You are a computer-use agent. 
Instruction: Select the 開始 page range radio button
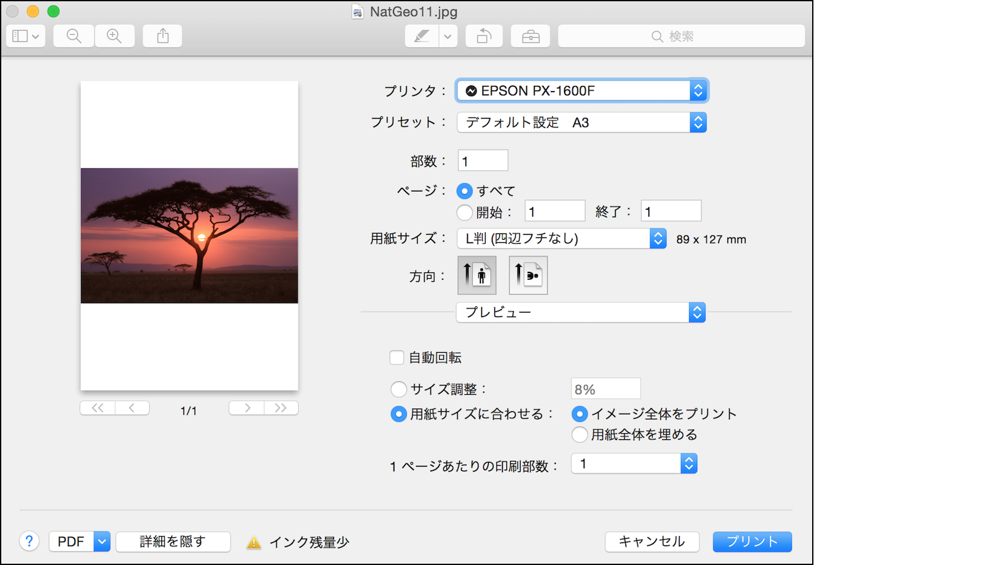(x=465, y=213)
